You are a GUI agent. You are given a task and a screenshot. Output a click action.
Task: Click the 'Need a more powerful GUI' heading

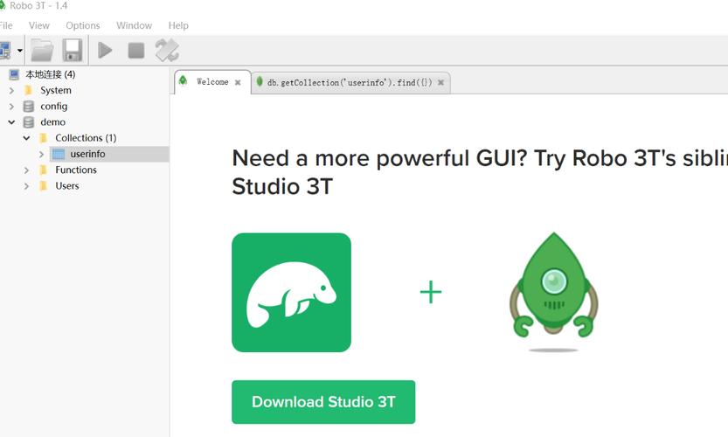(x=480, y=172)
